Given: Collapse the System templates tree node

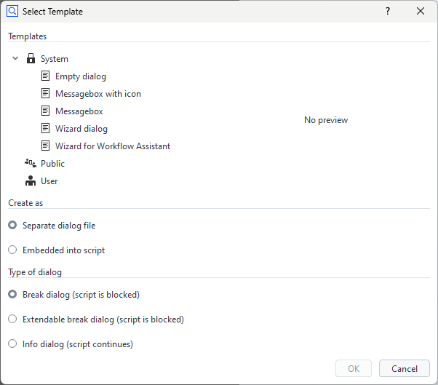Looking at the screenshot, I should click(15, 59).
